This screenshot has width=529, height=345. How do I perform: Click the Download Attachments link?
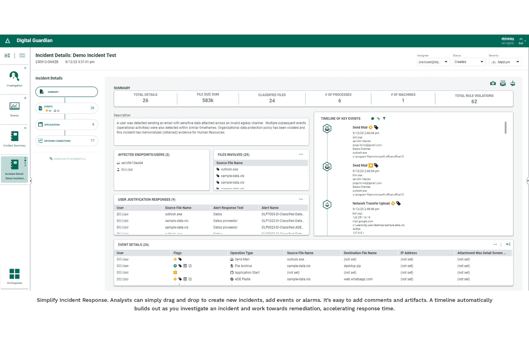coord(67,159)
